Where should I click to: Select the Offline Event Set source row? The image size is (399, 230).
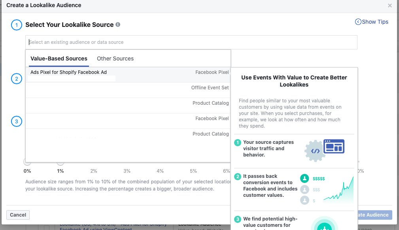[128, 90]
